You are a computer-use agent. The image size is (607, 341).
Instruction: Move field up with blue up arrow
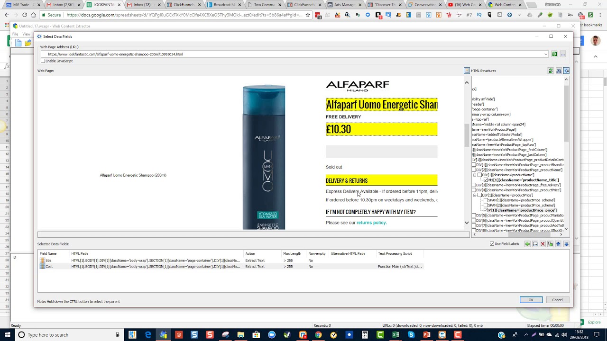pyautogui.click(x=558, y=244)
